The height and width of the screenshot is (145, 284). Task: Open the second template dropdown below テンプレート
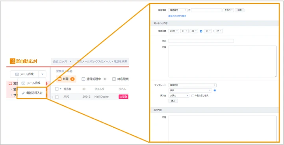pos(190,90)
